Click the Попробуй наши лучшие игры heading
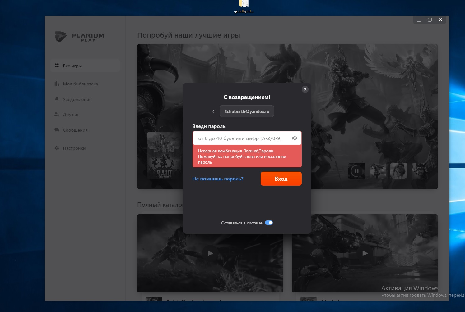The image size is (465, 312). pos(188,35)
